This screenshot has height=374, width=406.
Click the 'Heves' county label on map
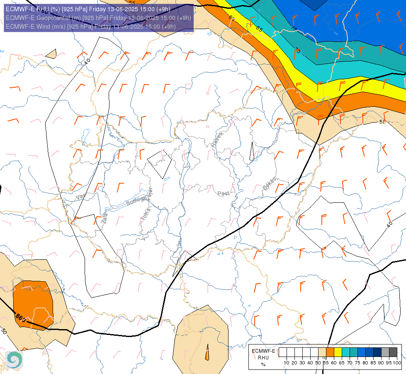coord(217,140)
